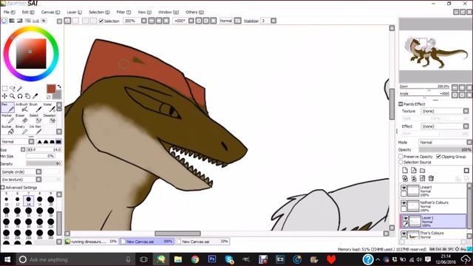Open the brush blending mode Normal dropdown
Viewport: 473px width, 266px height.
tap(18, 141)
